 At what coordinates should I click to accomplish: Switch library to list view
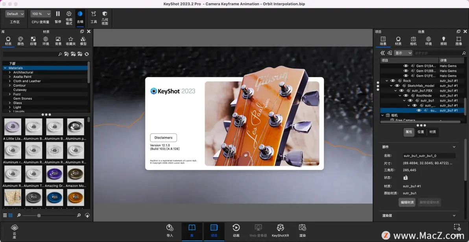coord(5,215)
